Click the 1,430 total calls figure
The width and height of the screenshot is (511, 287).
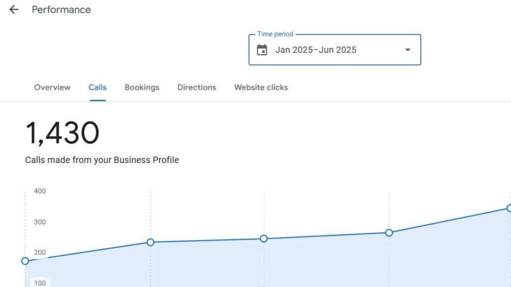pos(62,134)
